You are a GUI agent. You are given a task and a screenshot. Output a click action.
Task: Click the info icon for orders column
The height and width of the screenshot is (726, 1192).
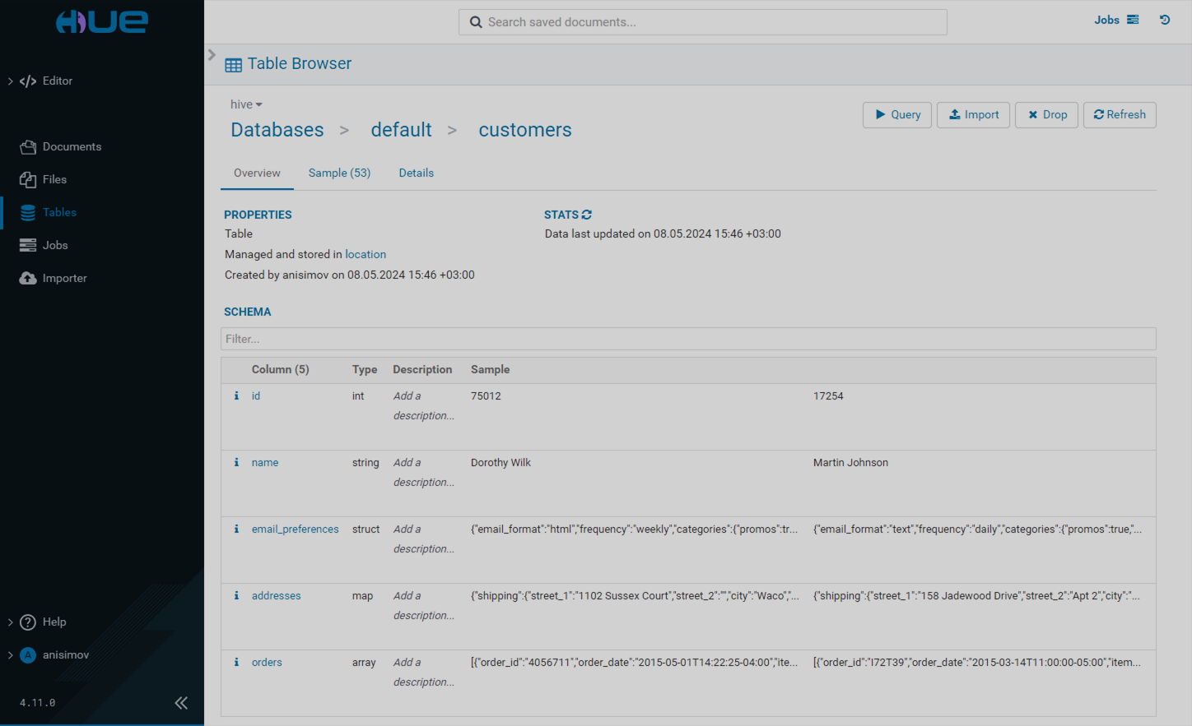236,663
